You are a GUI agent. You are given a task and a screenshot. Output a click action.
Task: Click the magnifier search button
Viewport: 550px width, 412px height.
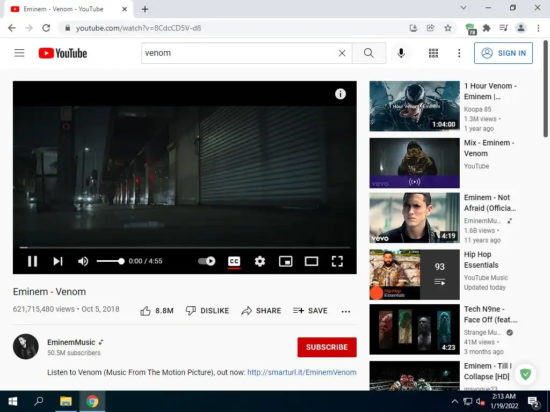pyautogui.click(x=368, y=53)
